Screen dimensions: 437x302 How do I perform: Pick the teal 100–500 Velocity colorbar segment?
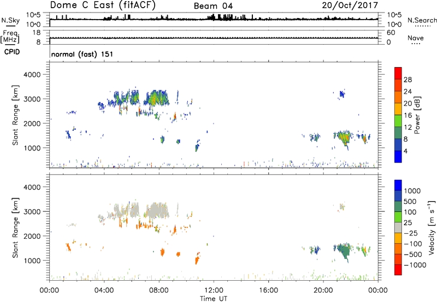click(398, 207)
